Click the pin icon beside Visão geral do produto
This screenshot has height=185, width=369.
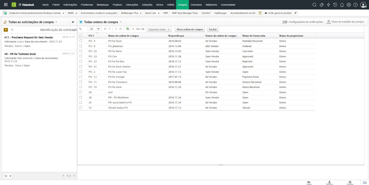tap(295, 13)
